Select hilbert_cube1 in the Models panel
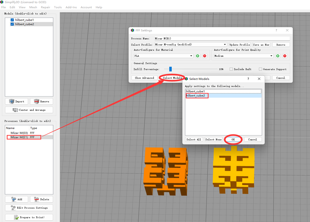The image size is (310, 222). click(x=32, y=20)
